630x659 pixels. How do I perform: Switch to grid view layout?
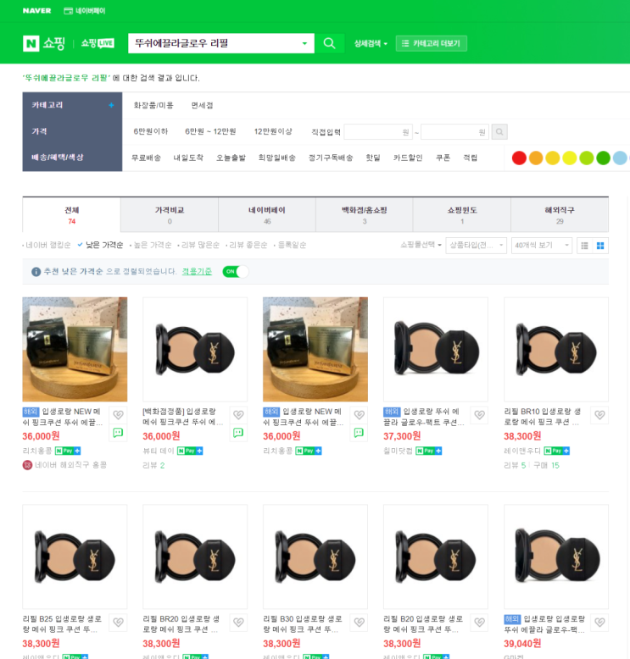[x=600, y=246]
